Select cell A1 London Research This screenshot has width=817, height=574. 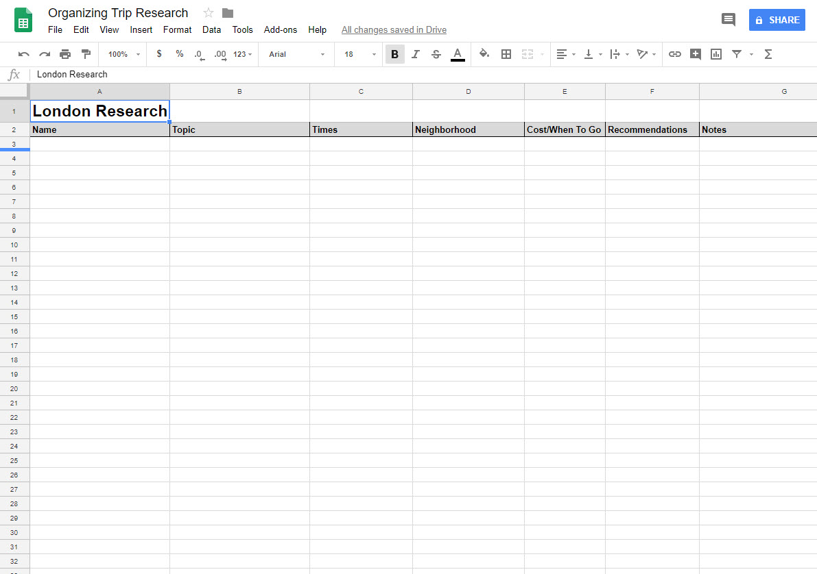tap(99, 111)
